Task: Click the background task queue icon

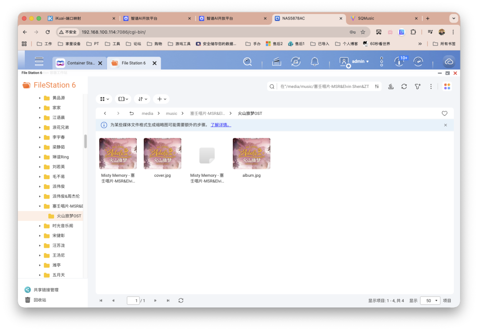Action: pyautogui.click(x=391, y=87)
